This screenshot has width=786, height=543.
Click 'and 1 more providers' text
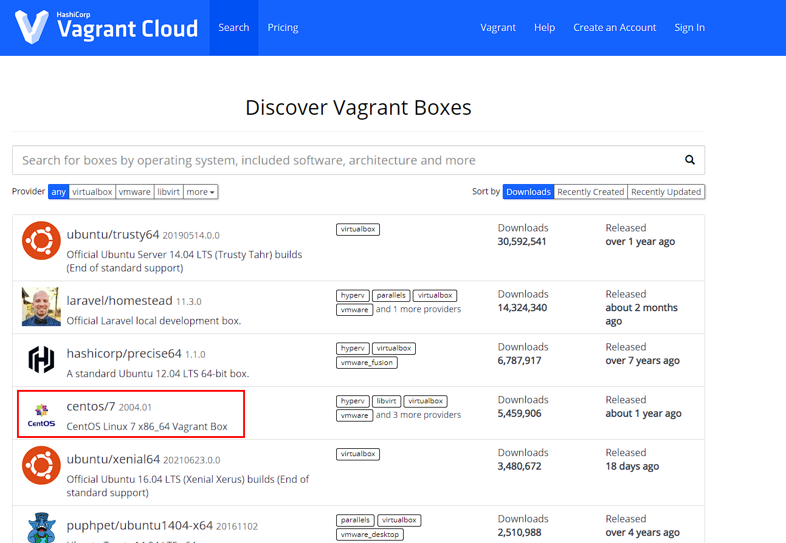coord(418,309)
